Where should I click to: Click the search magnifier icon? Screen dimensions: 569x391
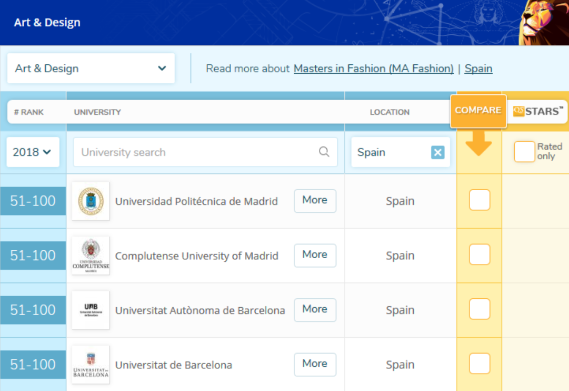point(324,152)
